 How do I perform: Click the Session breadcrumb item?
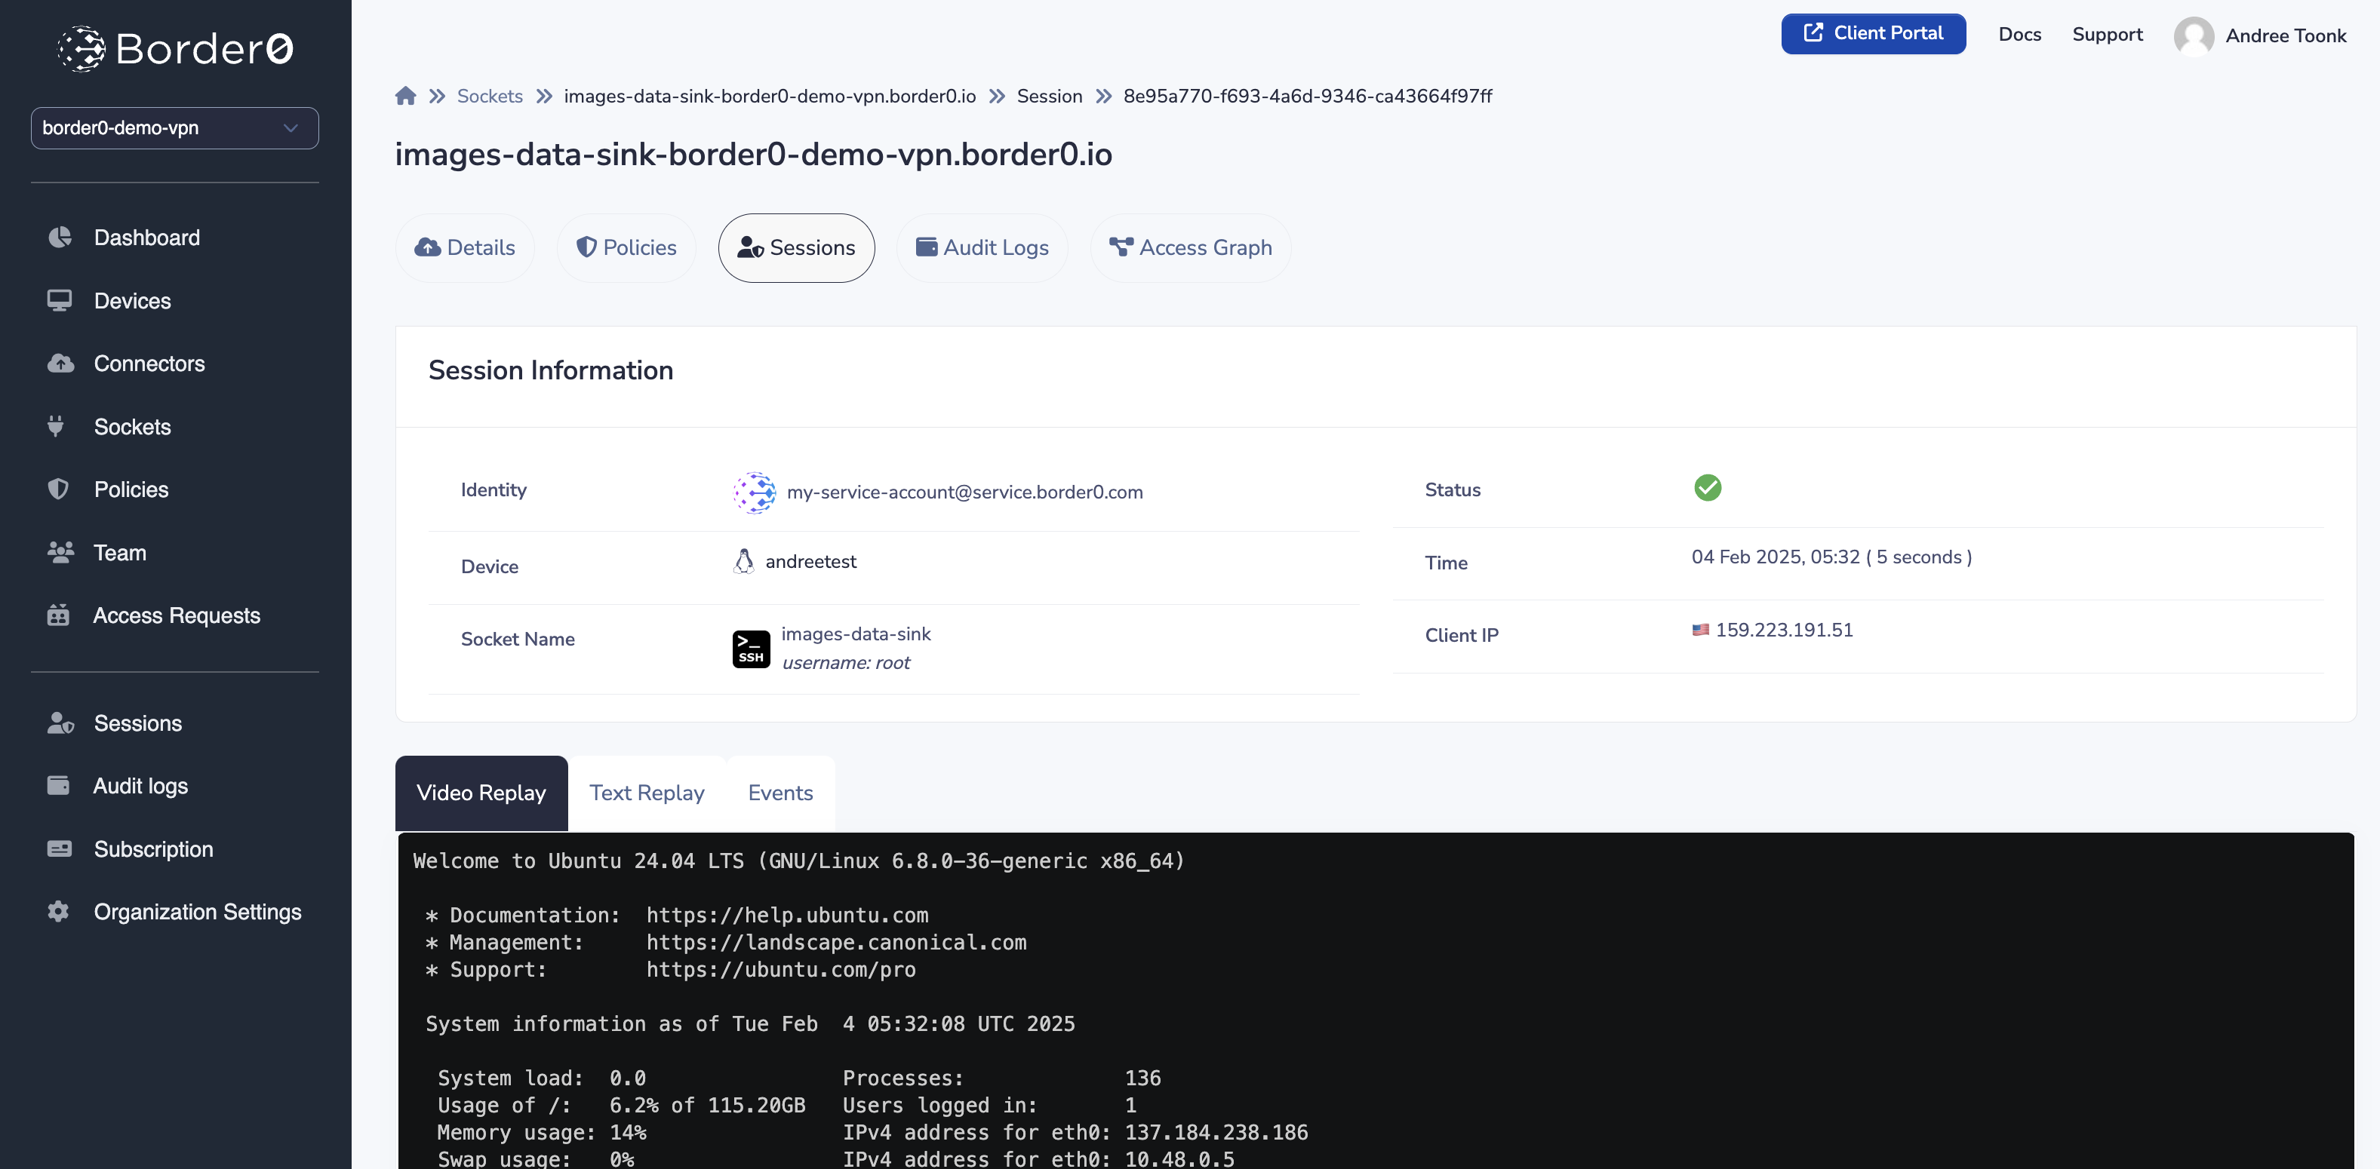[x=1050, y=96]
